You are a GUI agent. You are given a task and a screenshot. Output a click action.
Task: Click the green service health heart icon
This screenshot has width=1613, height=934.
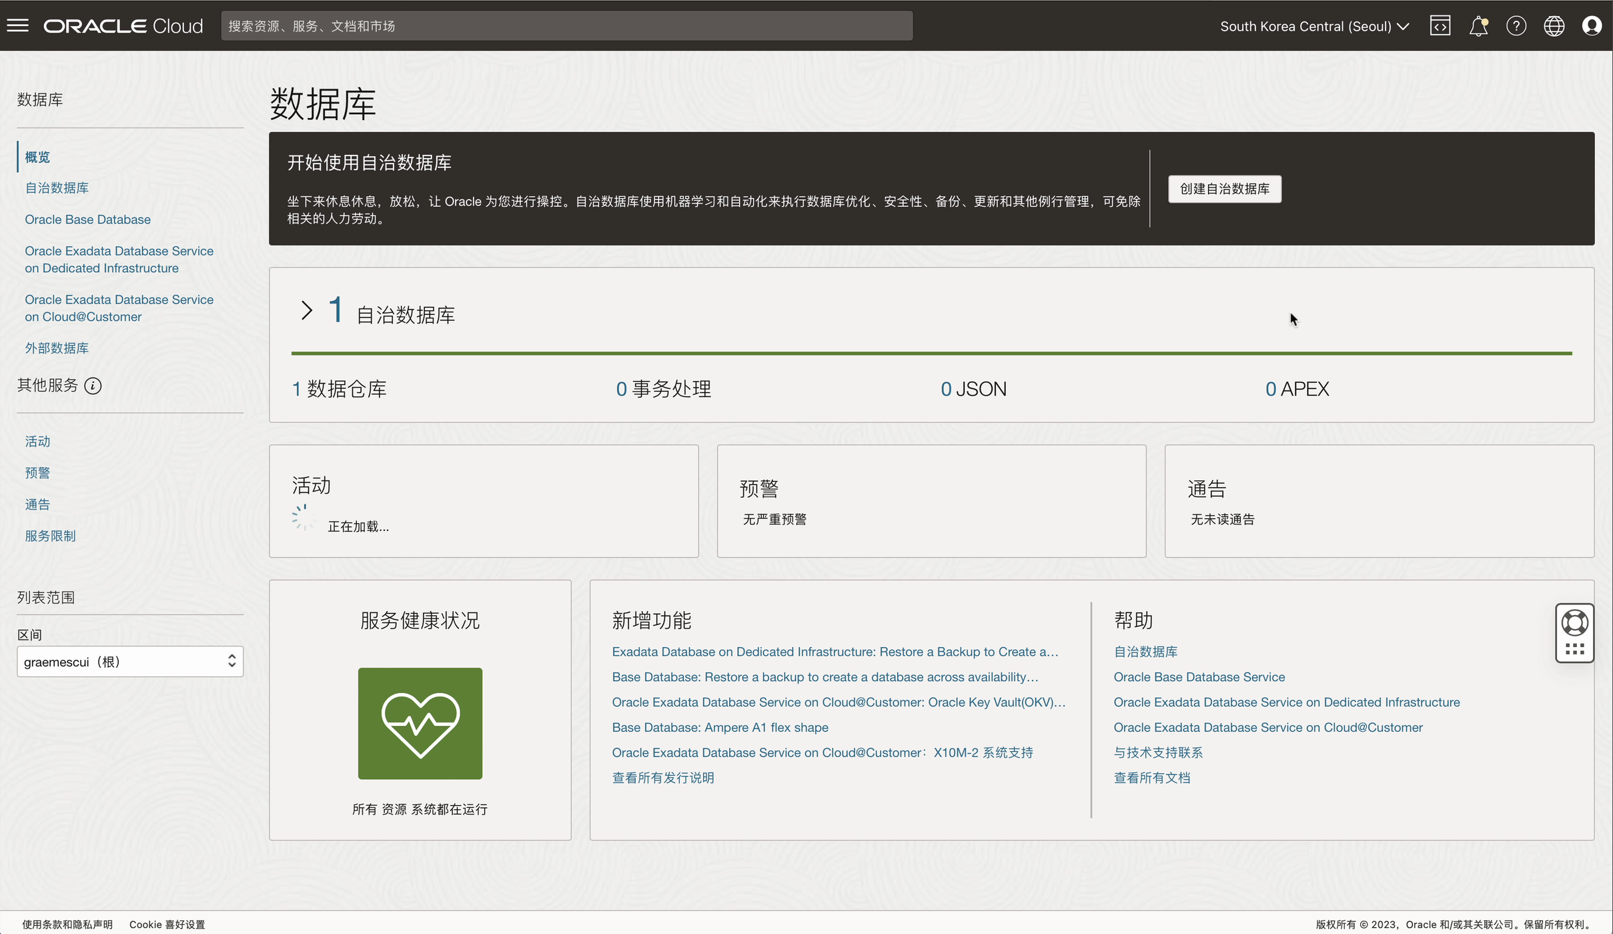(x=420, y=723)
